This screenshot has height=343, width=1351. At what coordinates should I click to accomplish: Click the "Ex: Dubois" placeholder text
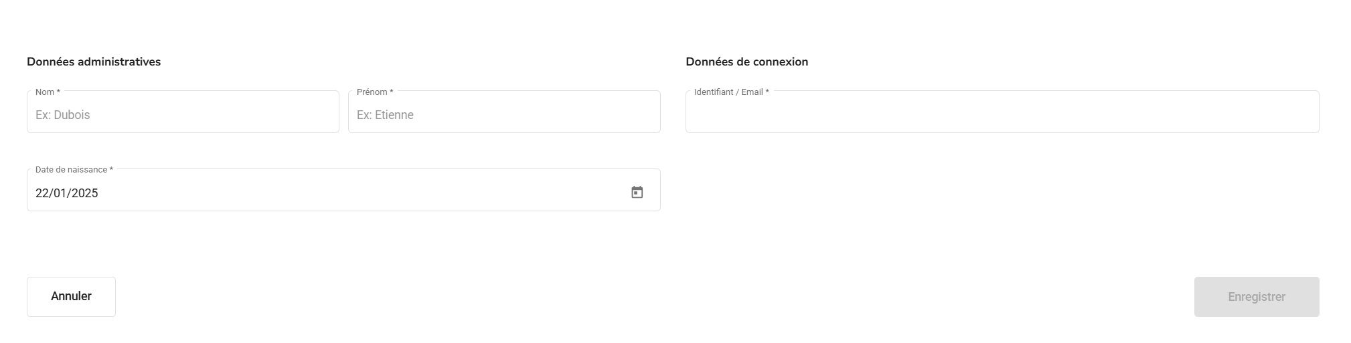point(63,115)
